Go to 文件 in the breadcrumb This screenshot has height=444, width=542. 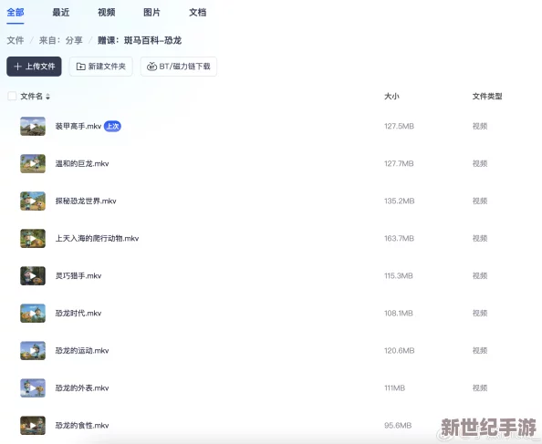[x=16, y=40]
